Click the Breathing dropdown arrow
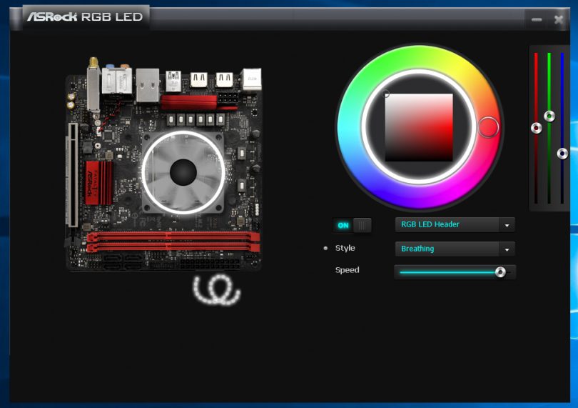This screenshot has height=408, width=578. (507, 250)
